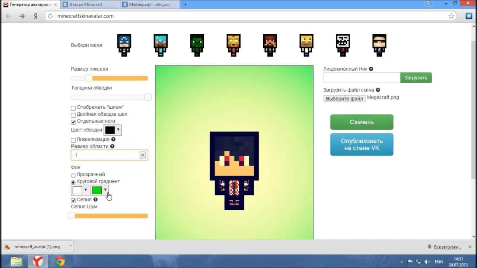Enable the Пикселизация checkbox
The image size is (477, 268).
pos(73,140)
